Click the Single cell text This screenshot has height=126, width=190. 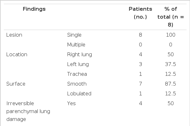tap(74, 35)
